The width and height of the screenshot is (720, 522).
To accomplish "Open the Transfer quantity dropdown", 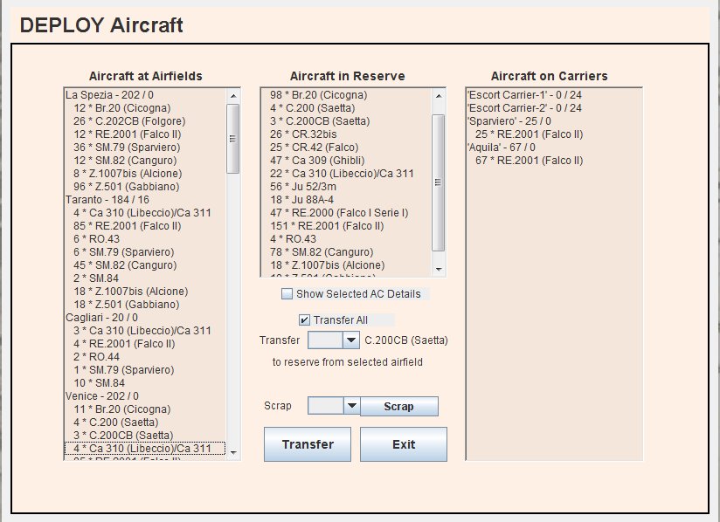I will point(350,340).
